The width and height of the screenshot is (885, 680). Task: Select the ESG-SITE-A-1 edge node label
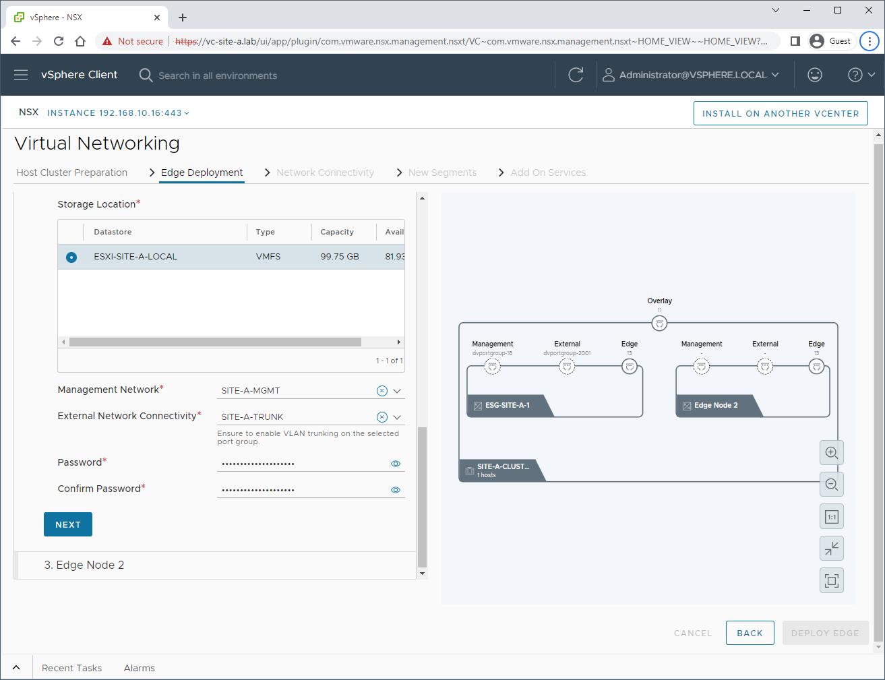(x=508, y=406)
